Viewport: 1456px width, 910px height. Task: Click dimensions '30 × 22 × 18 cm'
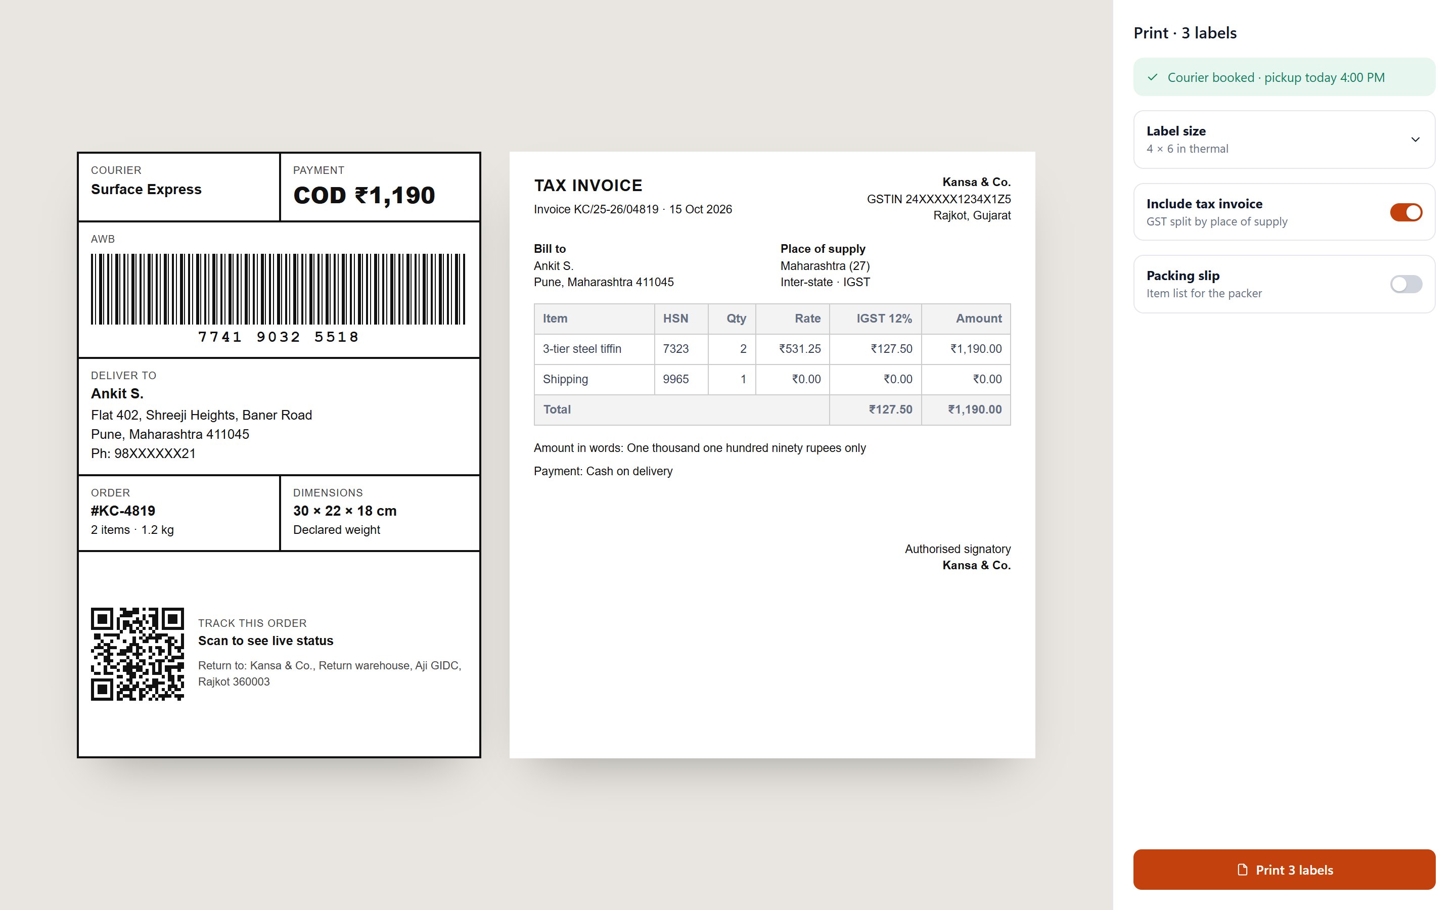pos(345,511)
